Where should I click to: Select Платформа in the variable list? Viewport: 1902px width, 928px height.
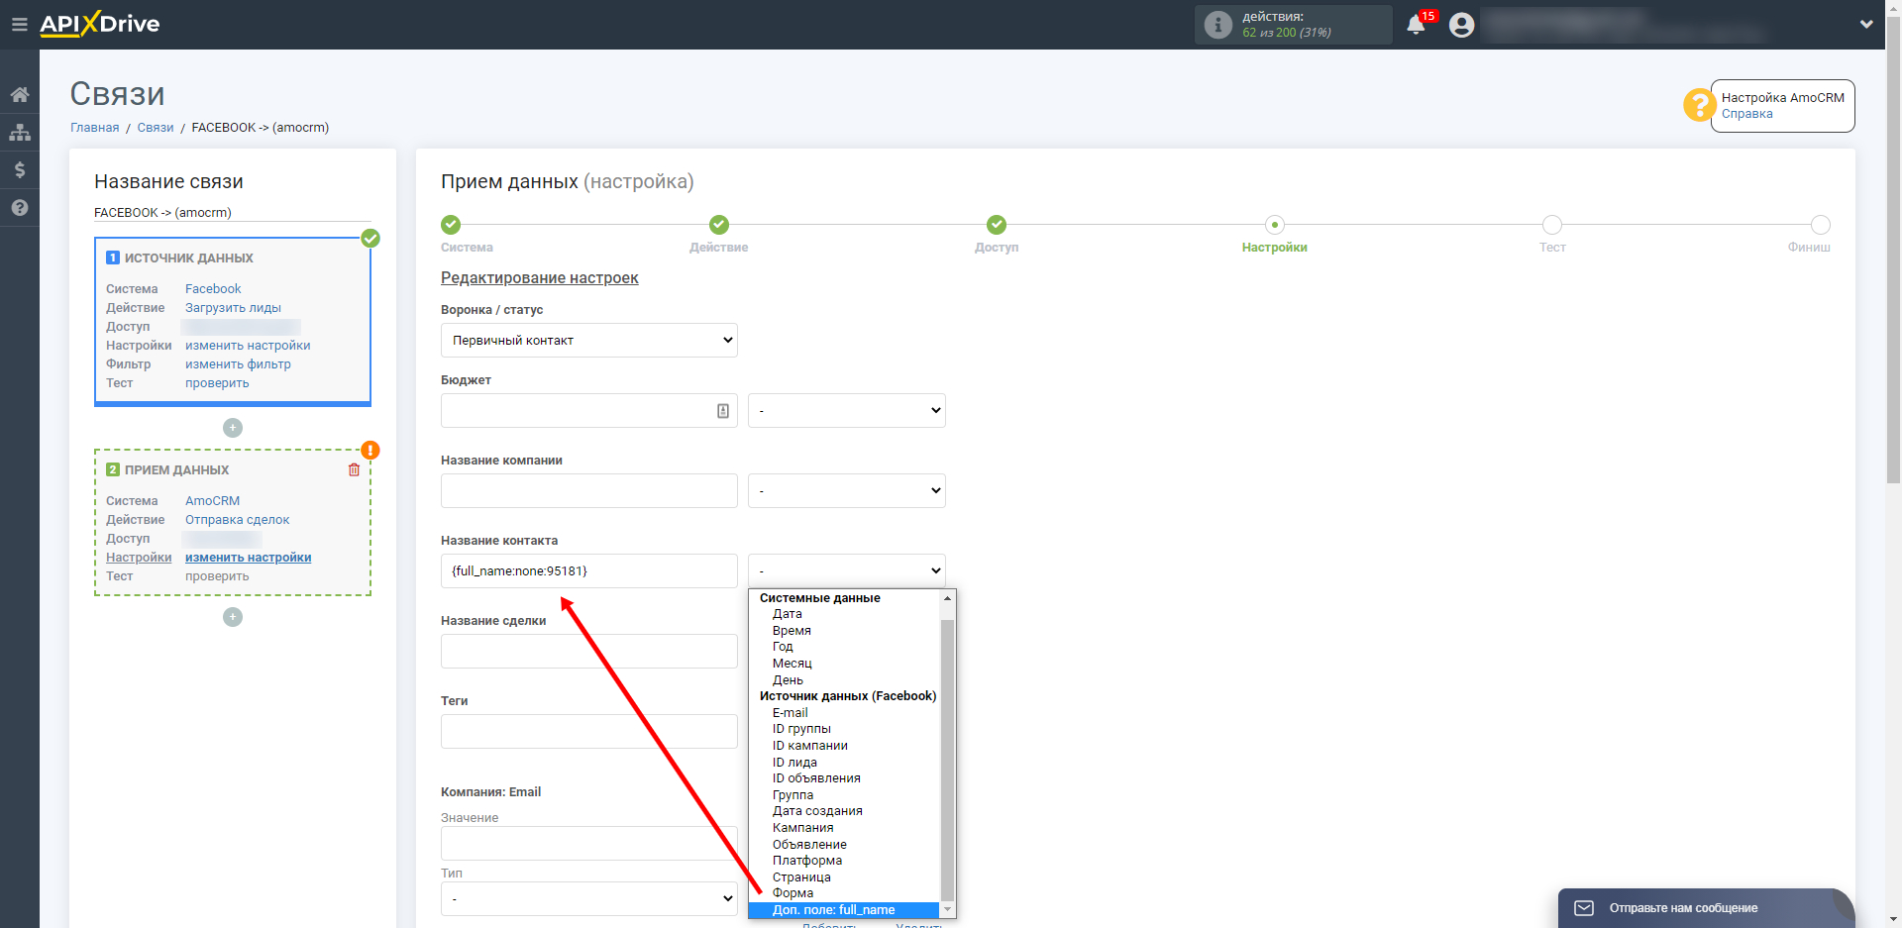(x=807, y=861)
